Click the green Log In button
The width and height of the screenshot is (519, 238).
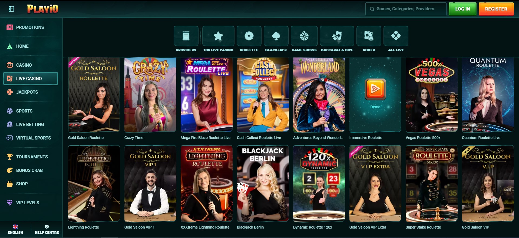pyautogui.click(x=462, y=9)
